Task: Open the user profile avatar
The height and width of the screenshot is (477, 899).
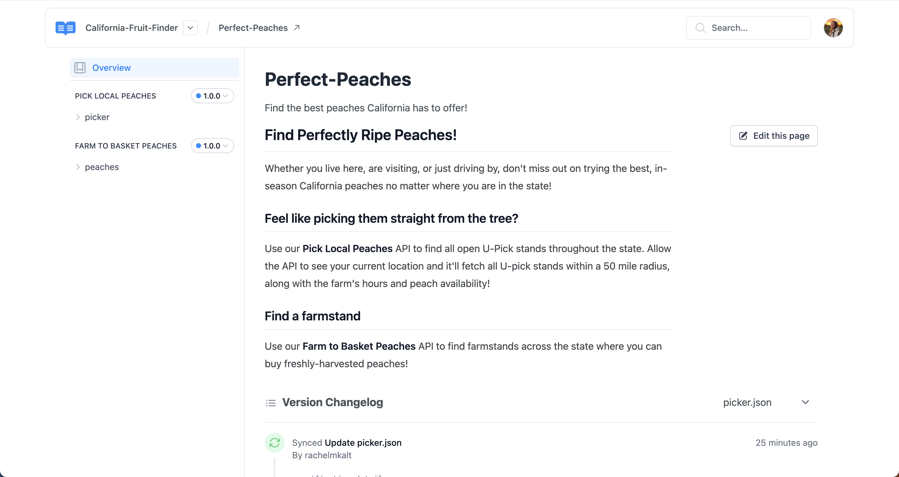Action: coord(833,28)
